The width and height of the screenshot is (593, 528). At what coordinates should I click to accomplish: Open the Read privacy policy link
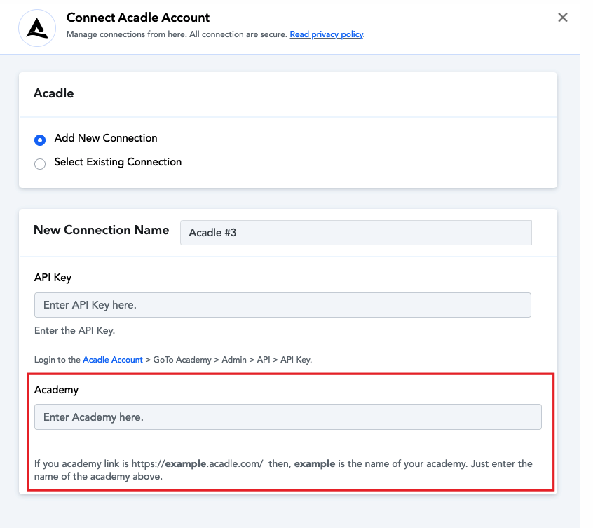327,34
